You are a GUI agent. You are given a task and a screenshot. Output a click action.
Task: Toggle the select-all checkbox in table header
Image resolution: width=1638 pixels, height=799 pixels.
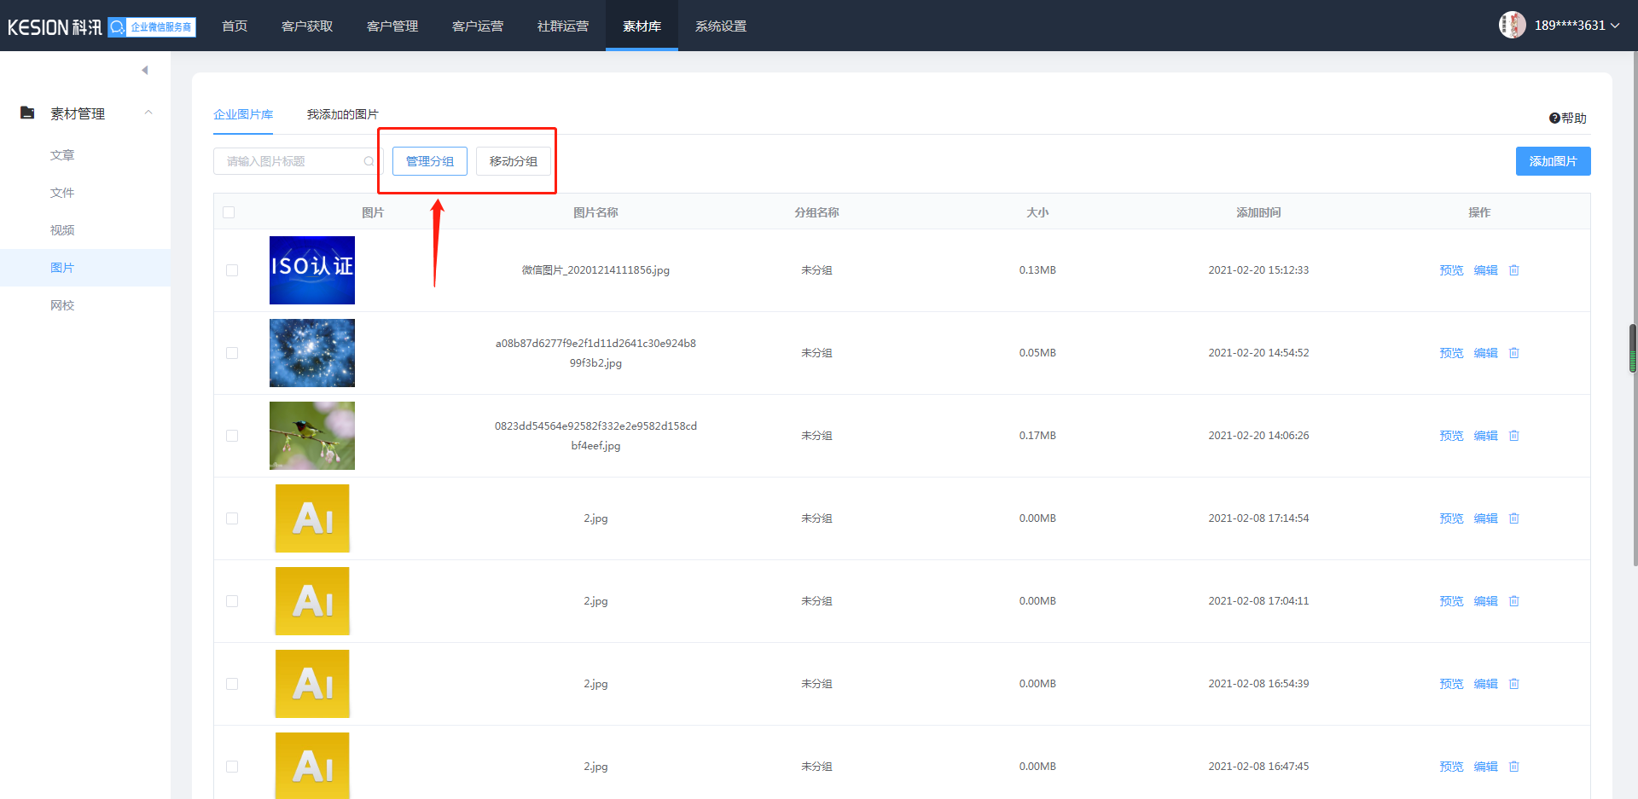(229, 212)
